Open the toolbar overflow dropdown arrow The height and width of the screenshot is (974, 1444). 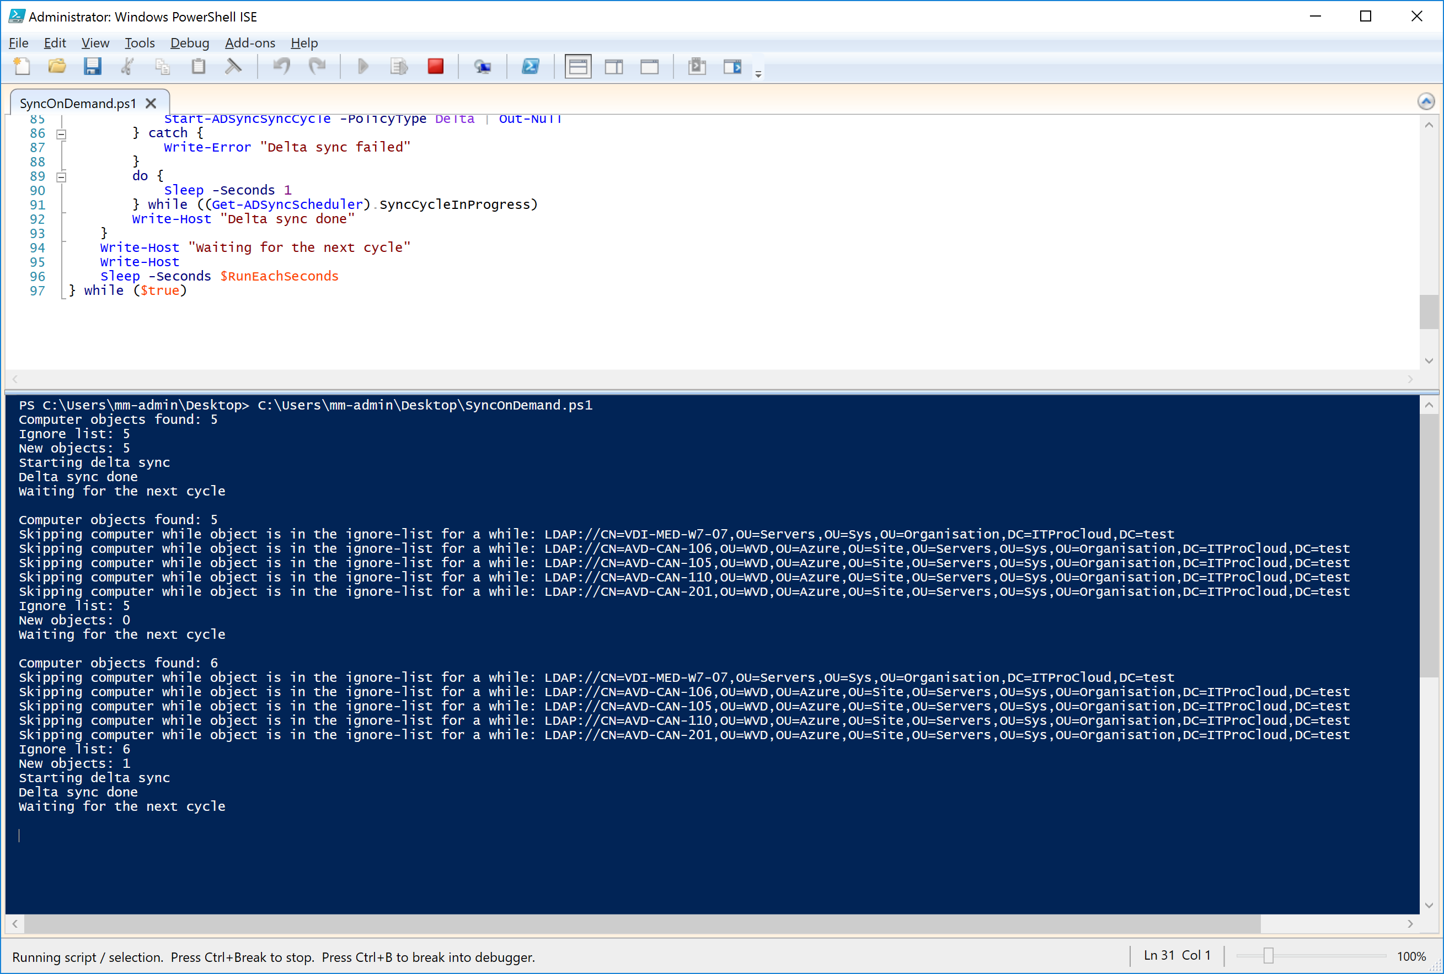pyautogui.click(x=757, y=73)
